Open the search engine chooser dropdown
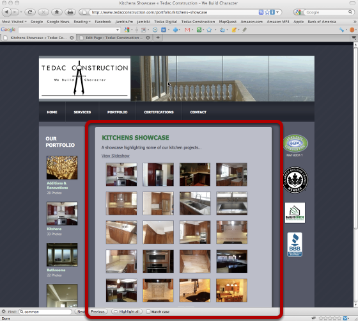Image resolution: width=358 pixels, height=321 pixels. (x=299, y=12)
